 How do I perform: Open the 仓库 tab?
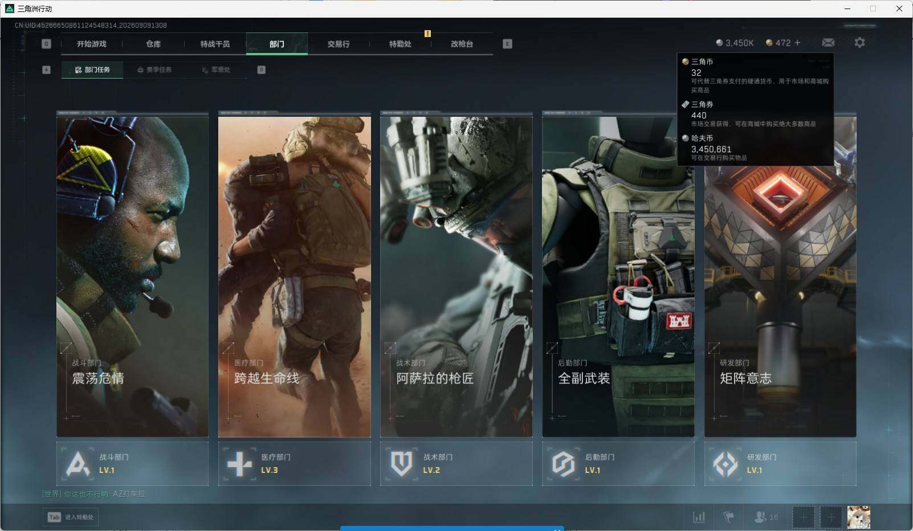[153, 44]
